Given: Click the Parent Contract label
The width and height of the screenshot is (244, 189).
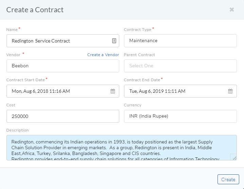Looking at the screenshot, I should pyautogui.click(x=139, y=55).
